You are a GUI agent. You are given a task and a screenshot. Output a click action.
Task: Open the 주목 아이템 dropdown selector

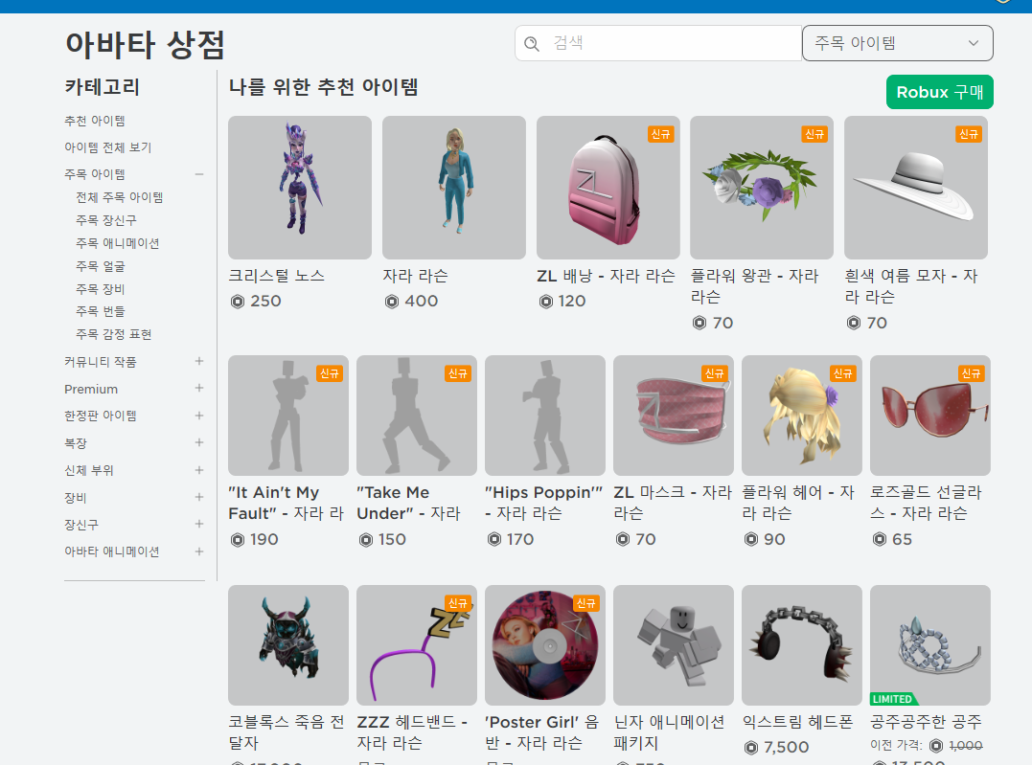897,43
